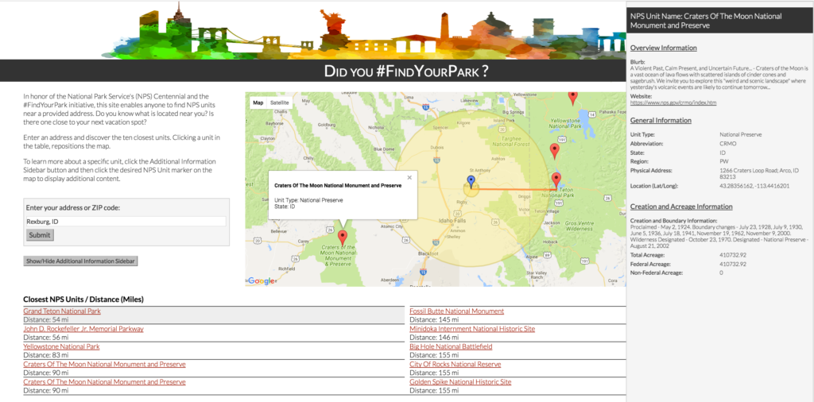Click the red marker at Grand Teton National Park
The height and width of the screenshot is (402, 814).
[556, 180]
